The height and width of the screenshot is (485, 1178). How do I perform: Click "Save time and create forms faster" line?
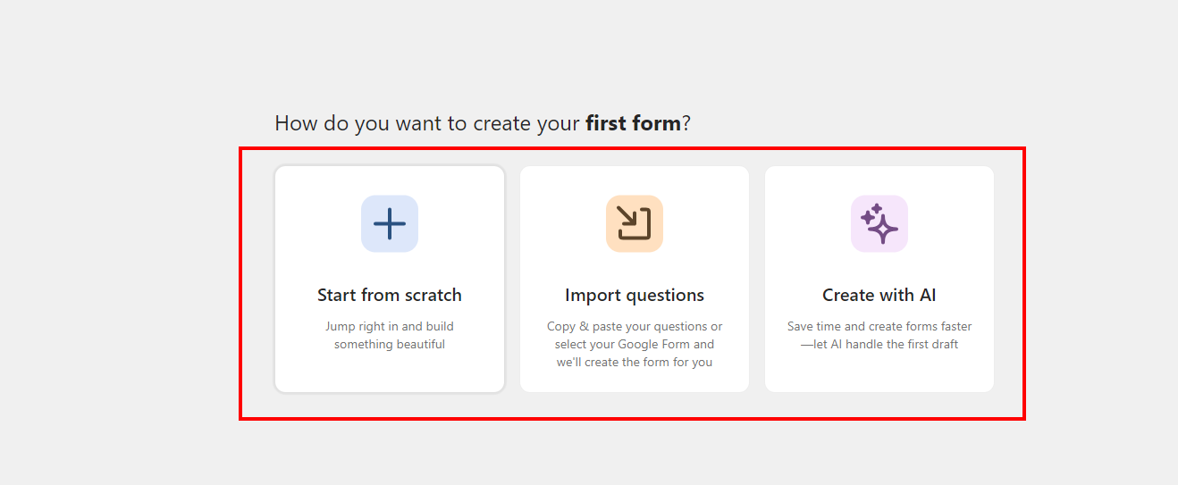879,327
